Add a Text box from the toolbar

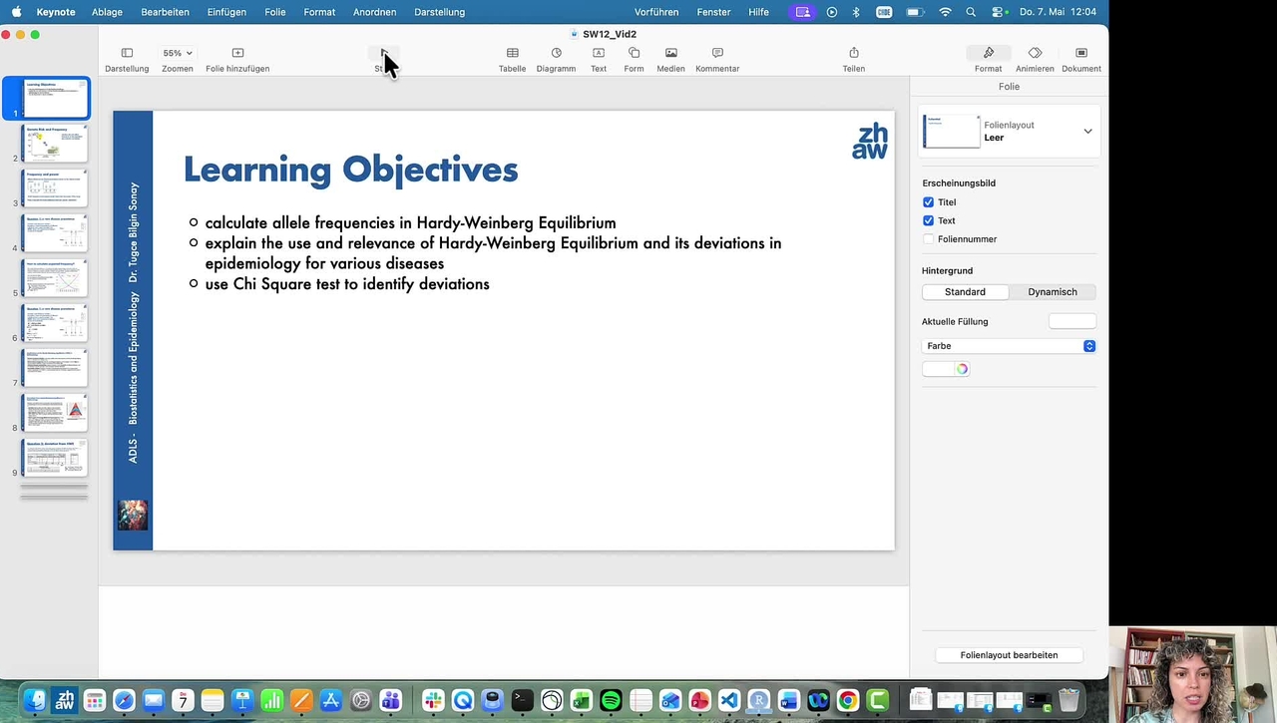(599, 60)
